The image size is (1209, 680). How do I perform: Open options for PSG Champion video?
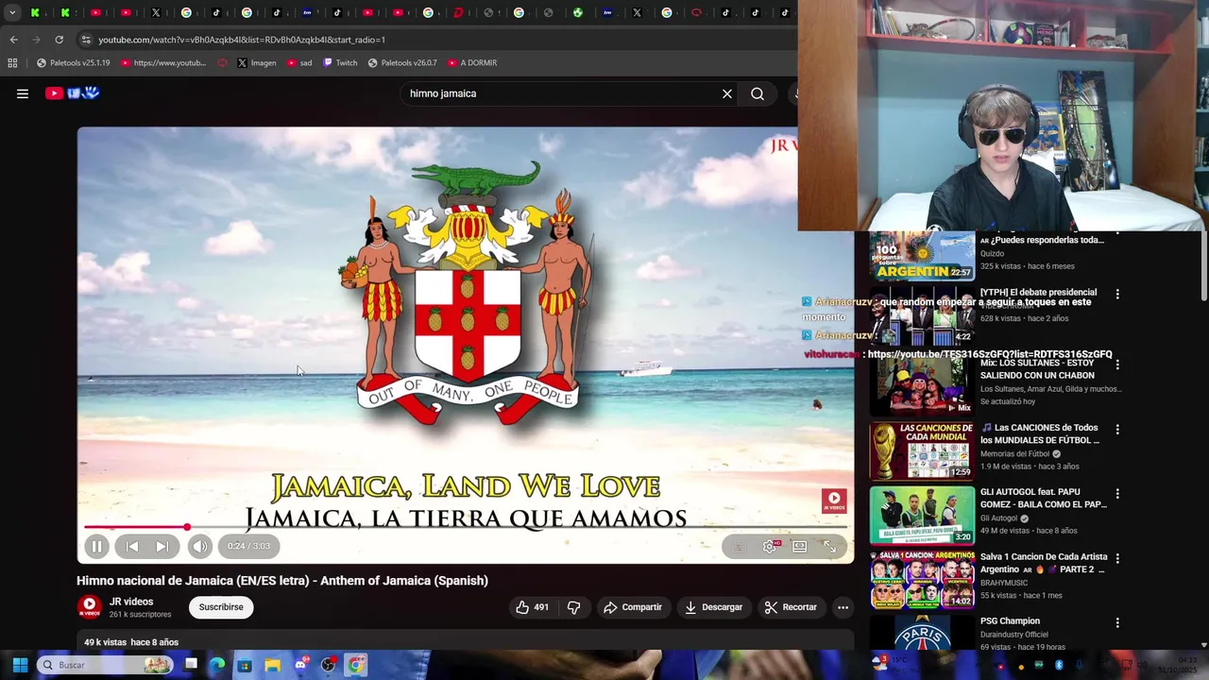[1117, 623]
